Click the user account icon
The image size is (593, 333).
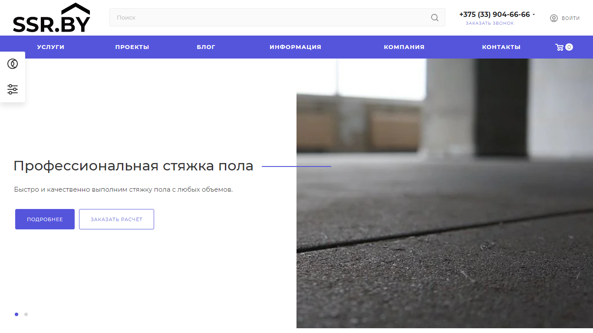point(553,18)
